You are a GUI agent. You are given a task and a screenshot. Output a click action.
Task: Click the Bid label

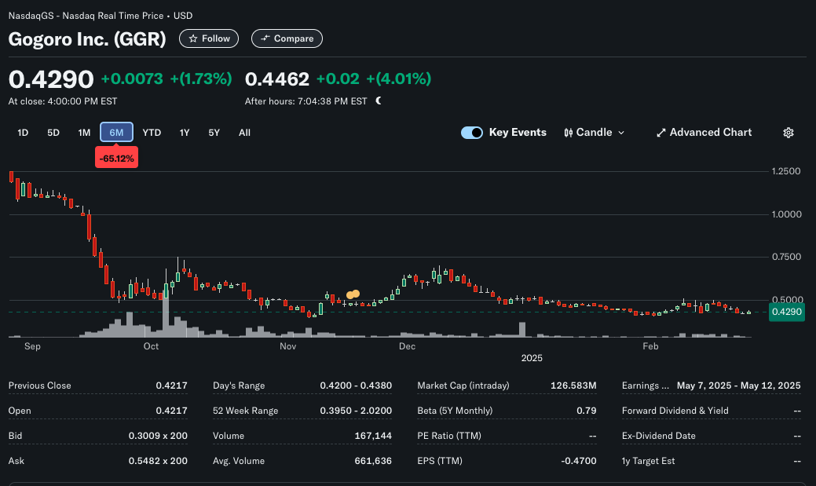tap(15, 436)
